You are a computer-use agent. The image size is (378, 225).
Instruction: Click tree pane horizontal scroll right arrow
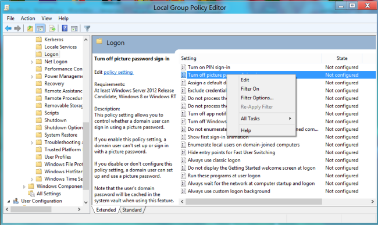79,209
